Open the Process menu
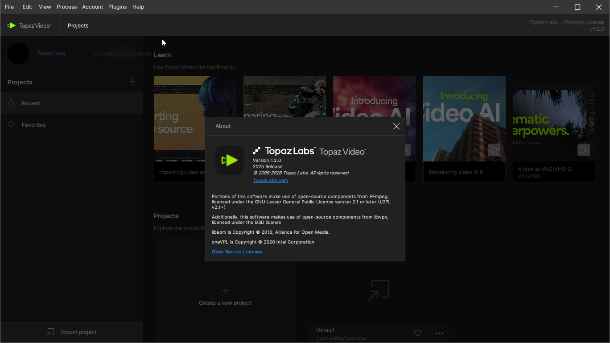Image resolution: width=610 pixels, height=343 pixels. click(66, 7)
